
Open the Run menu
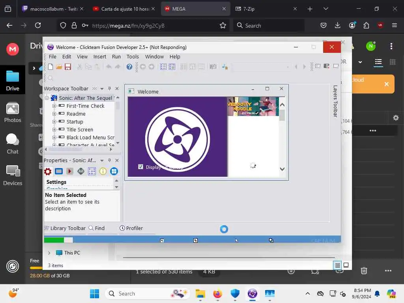pyautogui.click(x=116, y=57)
